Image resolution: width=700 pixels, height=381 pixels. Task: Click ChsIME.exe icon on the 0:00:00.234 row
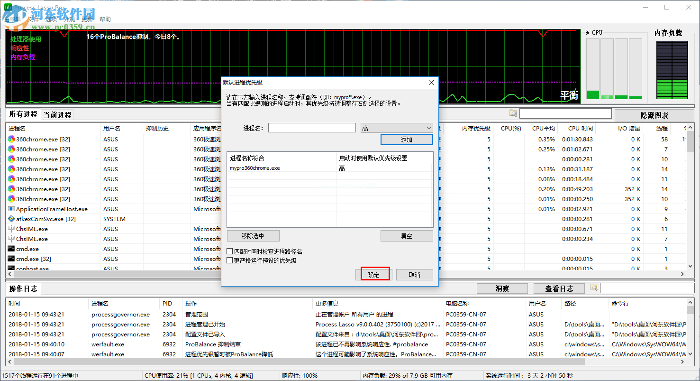tap(11, 239)
